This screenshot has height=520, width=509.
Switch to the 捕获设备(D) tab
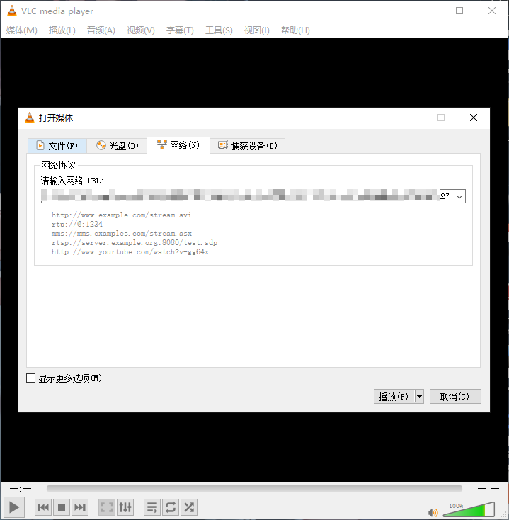[248, 146]
